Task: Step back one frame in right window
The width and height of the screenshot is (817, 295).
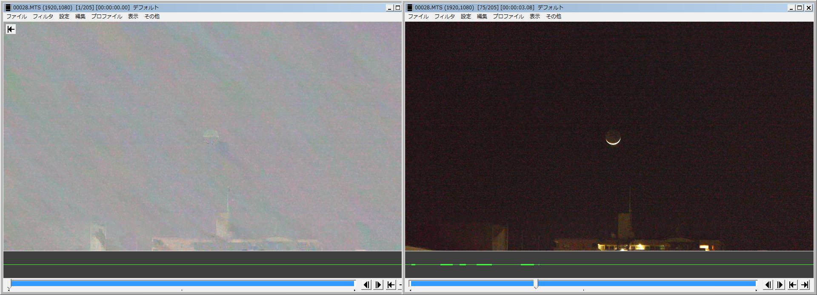Action: (768, 285)
